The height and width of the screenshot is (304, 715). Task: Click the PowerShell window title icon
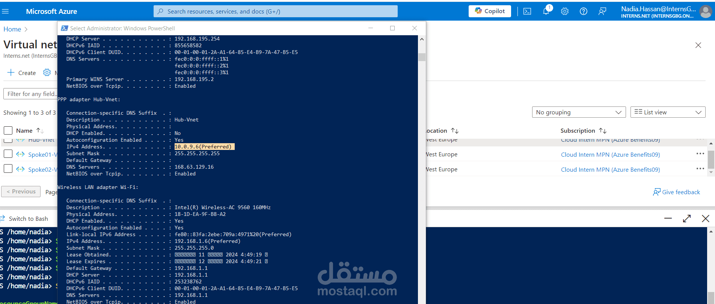64,28
